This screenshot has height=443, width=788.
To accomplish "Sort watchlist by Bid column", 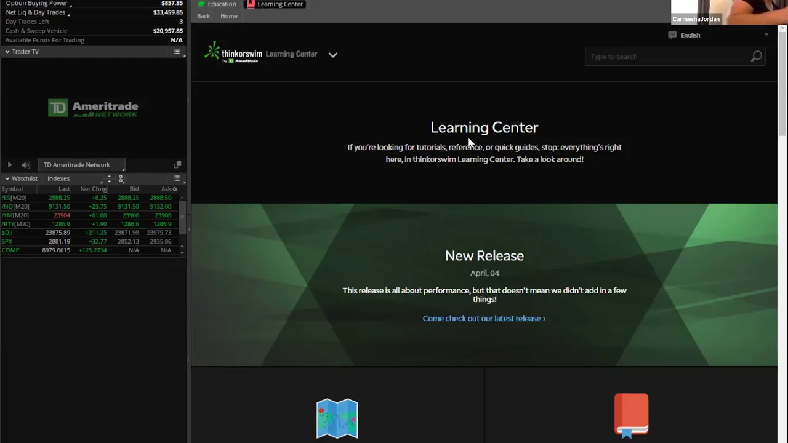I will click(x=134, y=189).
